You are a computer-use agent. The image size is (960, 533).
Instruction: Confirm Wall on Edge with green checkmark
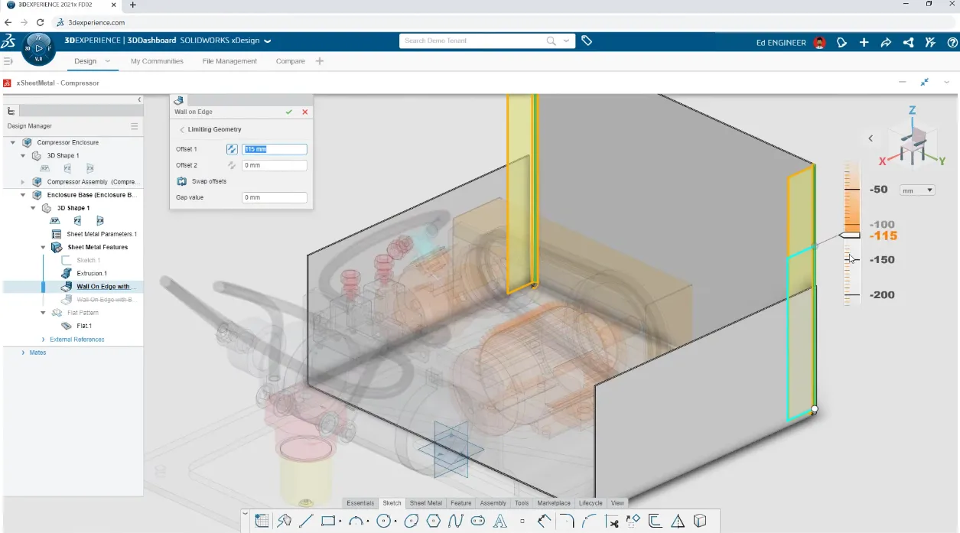point(289,111)
